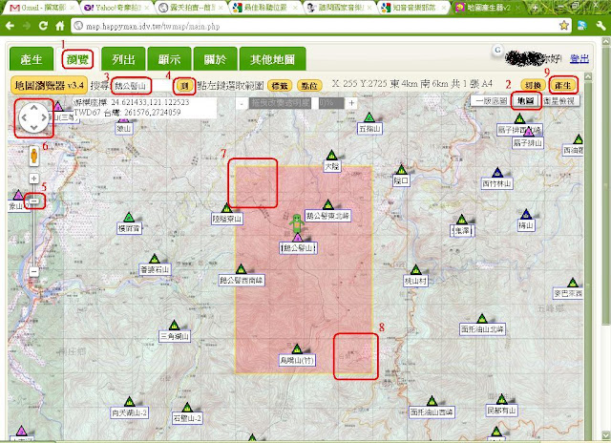Open the 關於 tab
Image resolution: width=611 pixels, height=443 pixels.
tap(215, 59)
